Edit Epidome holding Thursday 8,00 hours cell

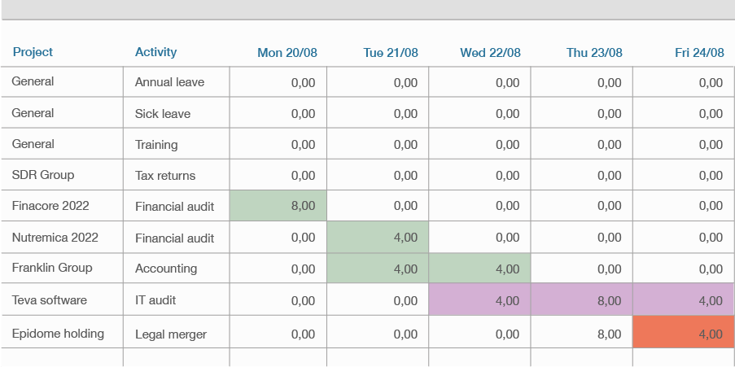coord(582,332)
